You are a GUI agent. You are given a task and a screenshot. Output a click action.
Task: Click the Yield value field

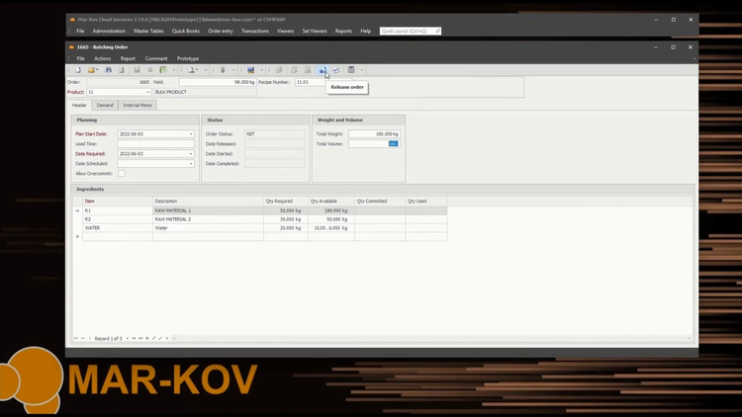coord(218,82)
